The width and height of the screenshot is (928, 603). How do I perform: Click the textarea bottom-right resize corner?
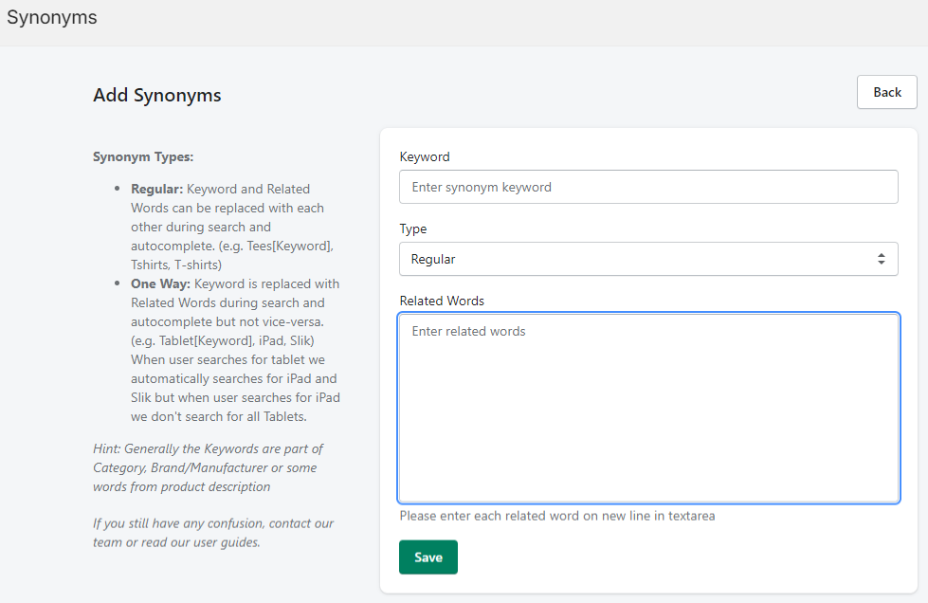[x=893, y=497]
